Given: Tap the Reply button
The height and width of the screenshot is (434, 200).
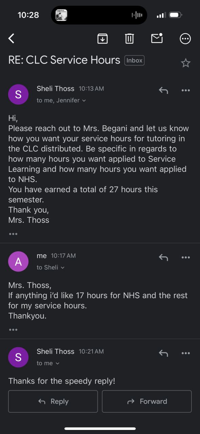Looking at the screenshot, I should pos(53,401).
